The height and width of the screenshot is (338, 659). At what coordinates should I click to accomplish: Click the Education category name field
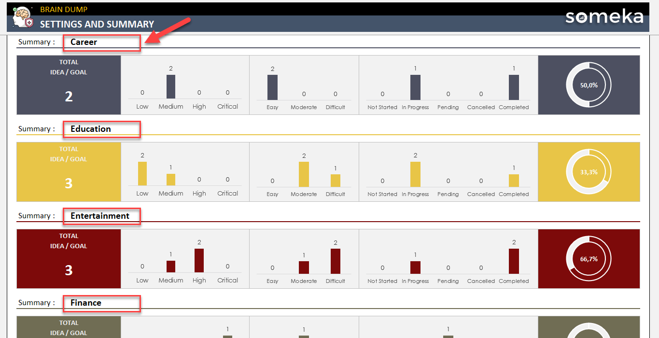(102, 129)
